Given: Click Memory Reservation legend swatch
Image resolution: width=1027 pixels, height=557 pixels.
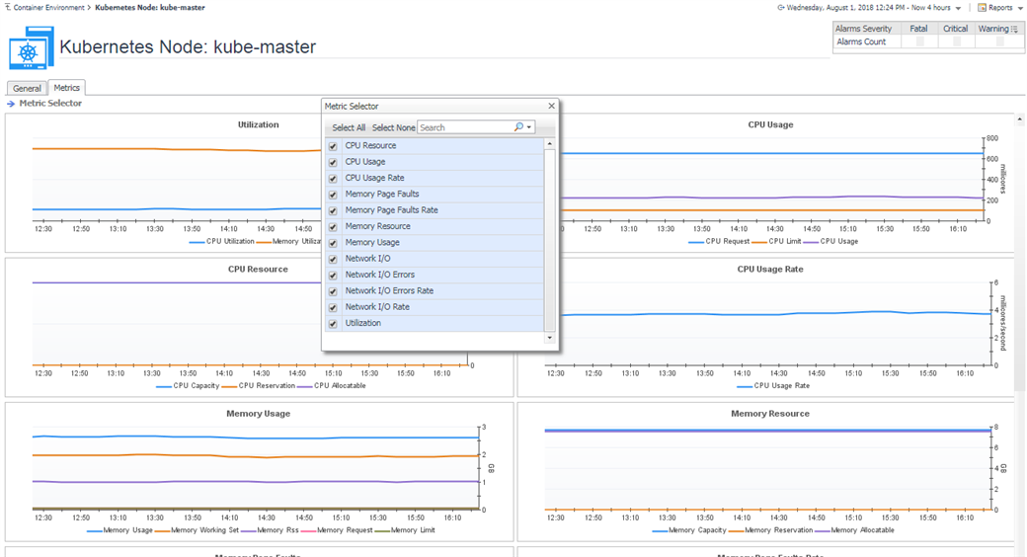Looking at the screenshot, I should [x=737, y=530].
